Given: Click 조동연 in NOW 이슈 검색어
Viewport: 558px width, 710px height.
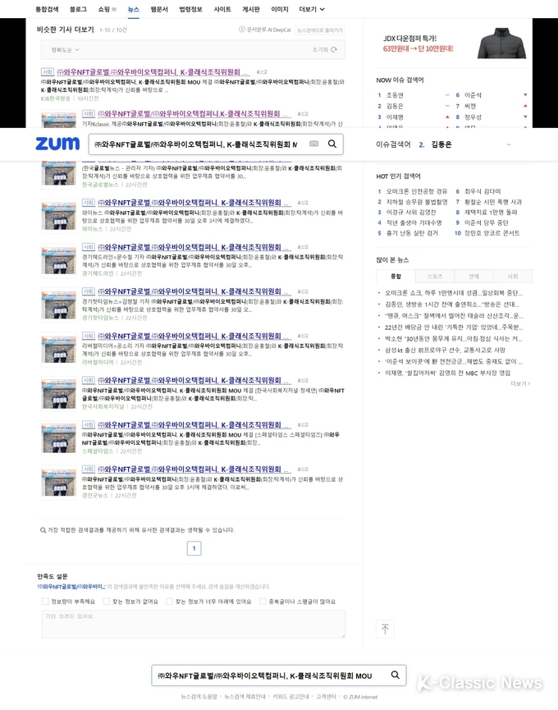Looking at the screenshot, I should [395, 95].
